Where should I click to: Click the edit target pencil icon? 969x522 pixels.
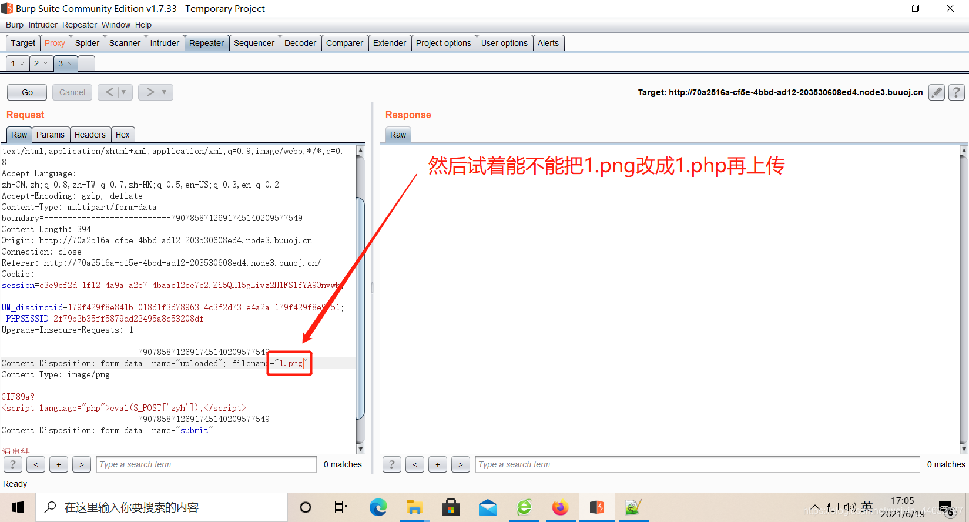937,92
